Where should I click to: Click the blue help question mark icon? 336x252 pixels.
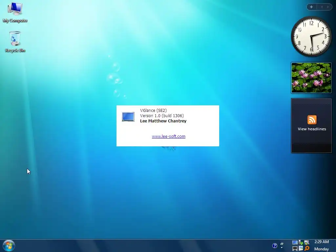coord(275,245)
